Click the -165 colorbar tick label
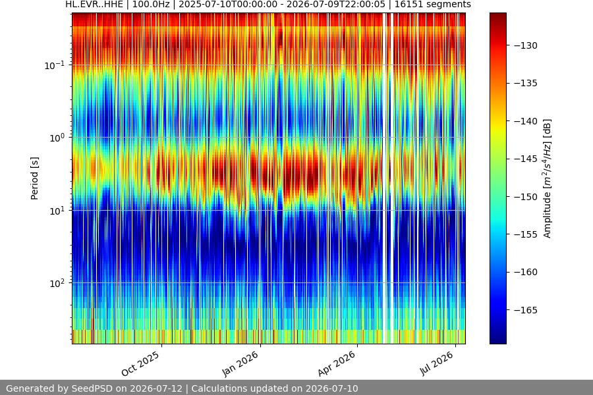593x395 pixels. pos(526,310)
